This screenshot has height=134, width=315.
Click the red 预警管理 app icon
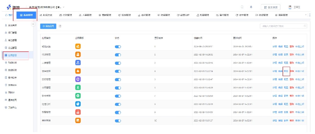78,112
